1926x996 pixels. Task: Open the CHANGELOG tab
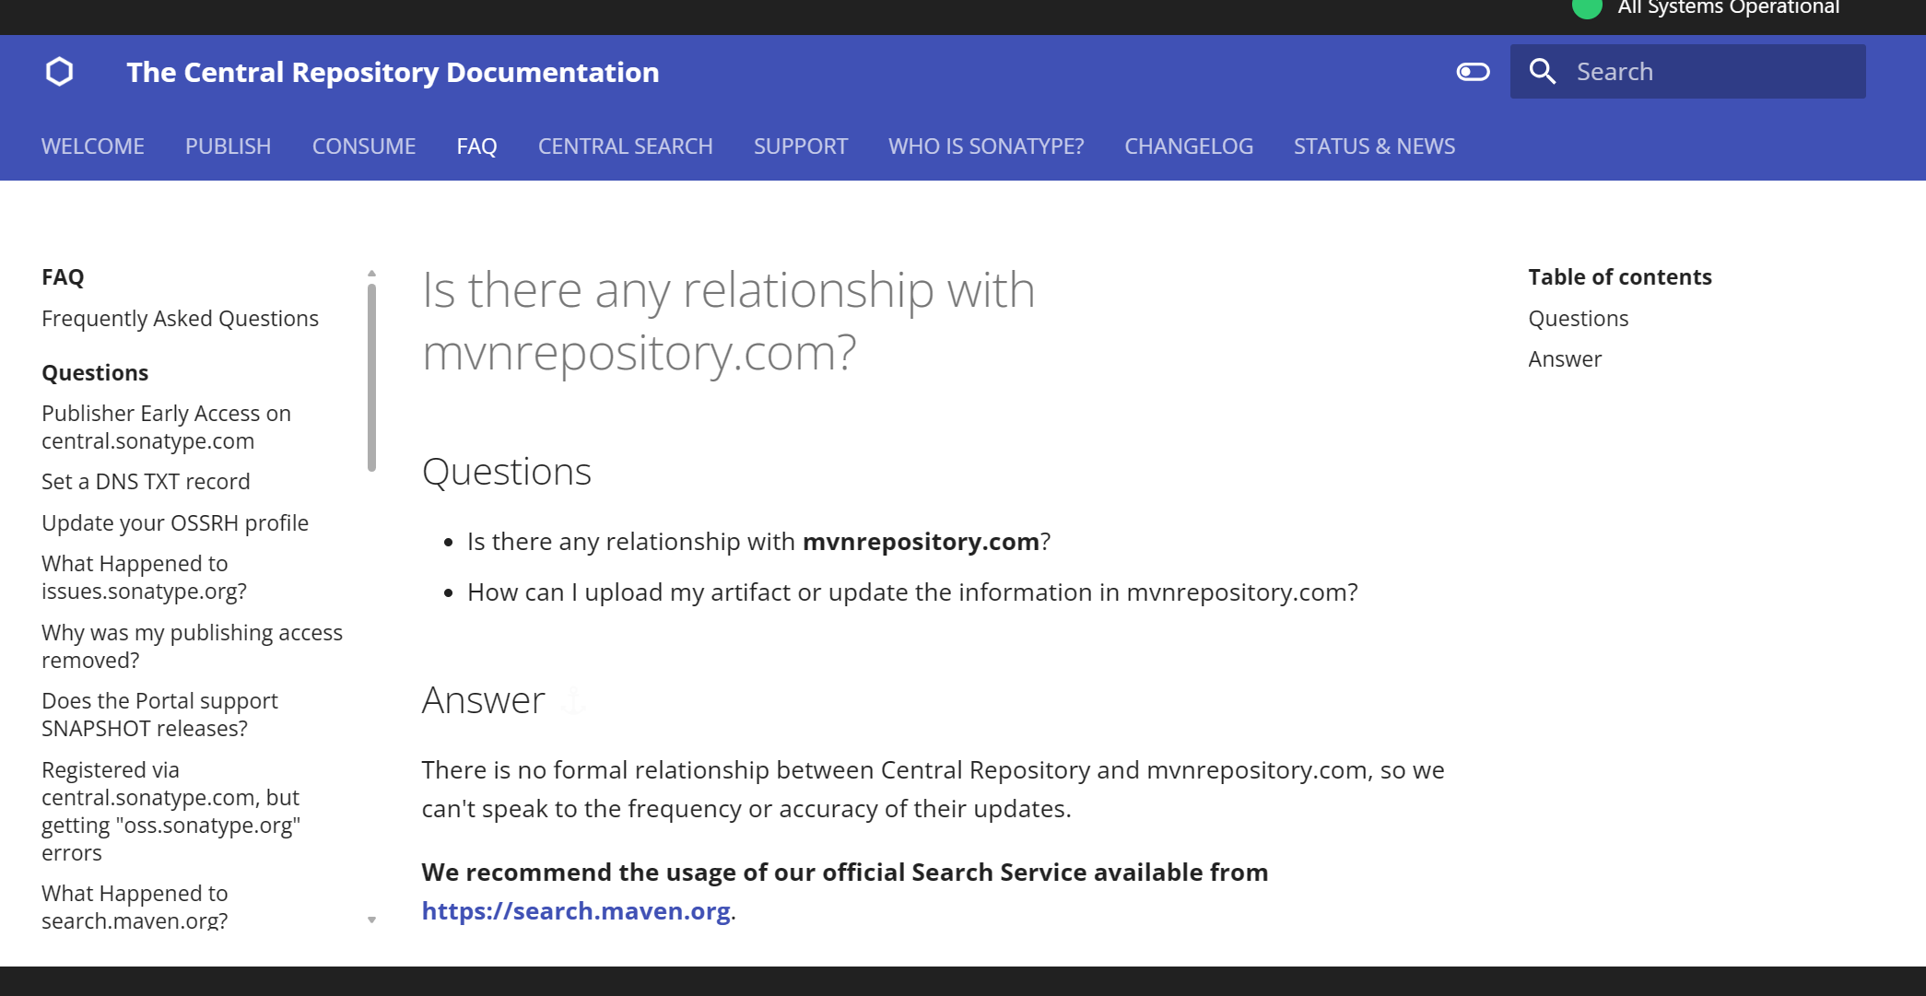pos(1189,146)
